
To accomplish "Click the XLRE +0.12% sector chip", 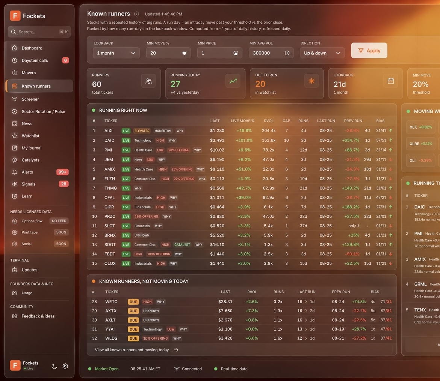I will 420,144.
